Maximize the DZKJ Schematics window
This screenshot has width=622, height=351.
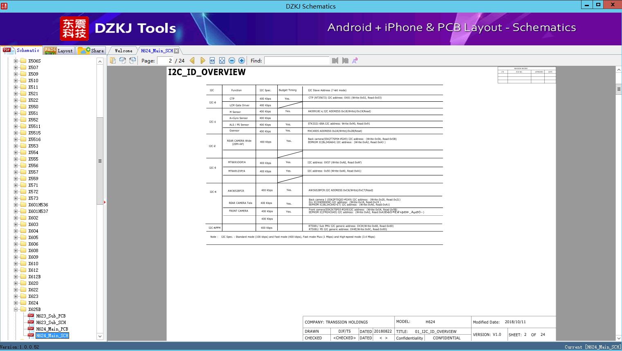(598, 5)
